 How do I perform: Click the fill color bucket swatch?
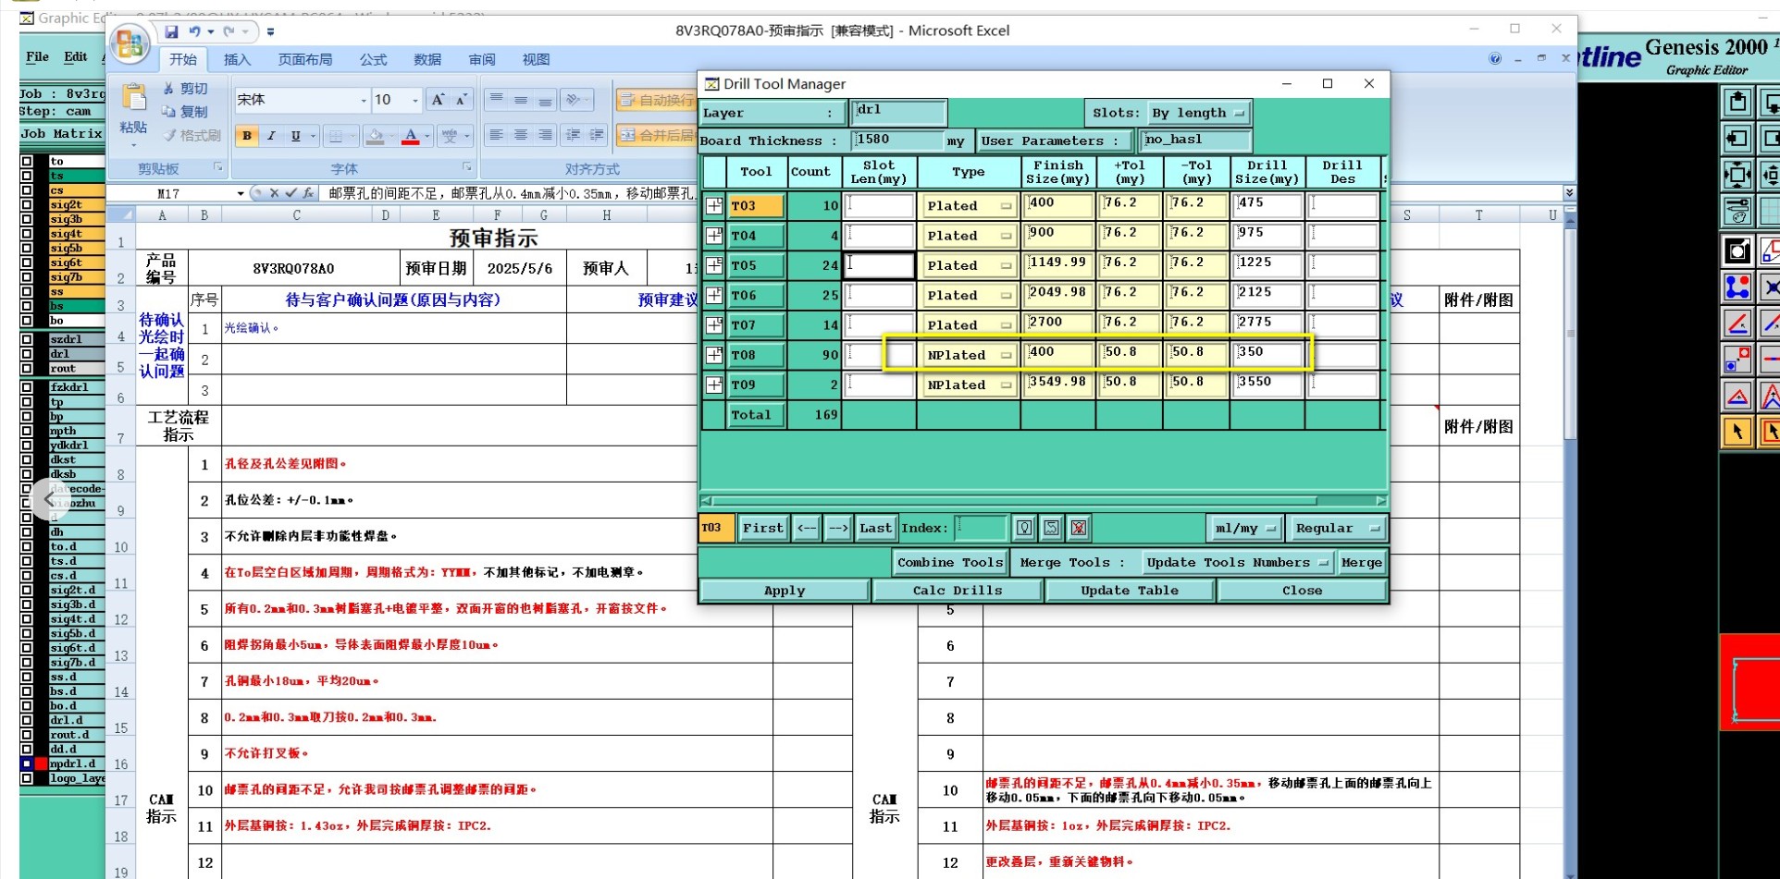point(375,136)
